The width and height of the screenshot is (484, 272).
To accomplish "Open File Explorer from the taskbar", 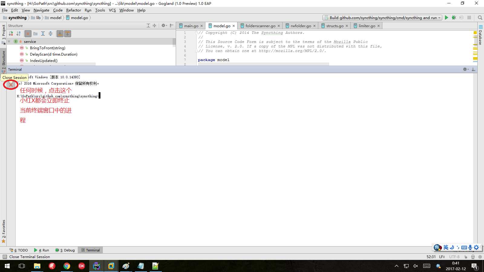I will point(37,266).
